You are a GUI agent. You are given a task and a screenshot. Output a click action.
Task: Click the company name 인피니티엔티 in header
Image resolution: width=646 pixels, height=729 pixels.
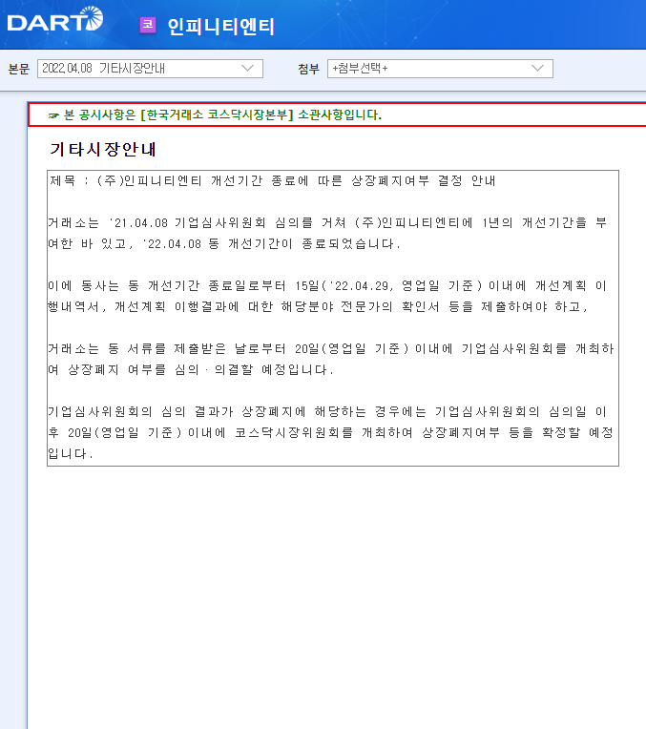221,26
